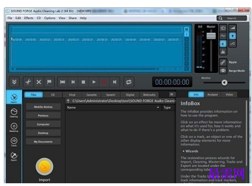The width and height of the screenshot is (252, 186).
Task: Open the spectrum display button
Action: (223, 52)
